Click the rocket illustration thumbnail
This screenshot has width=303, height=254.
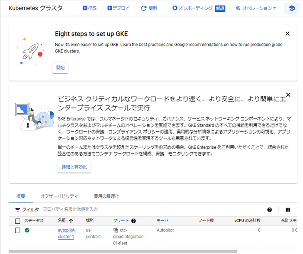click(x=31, y=51)
